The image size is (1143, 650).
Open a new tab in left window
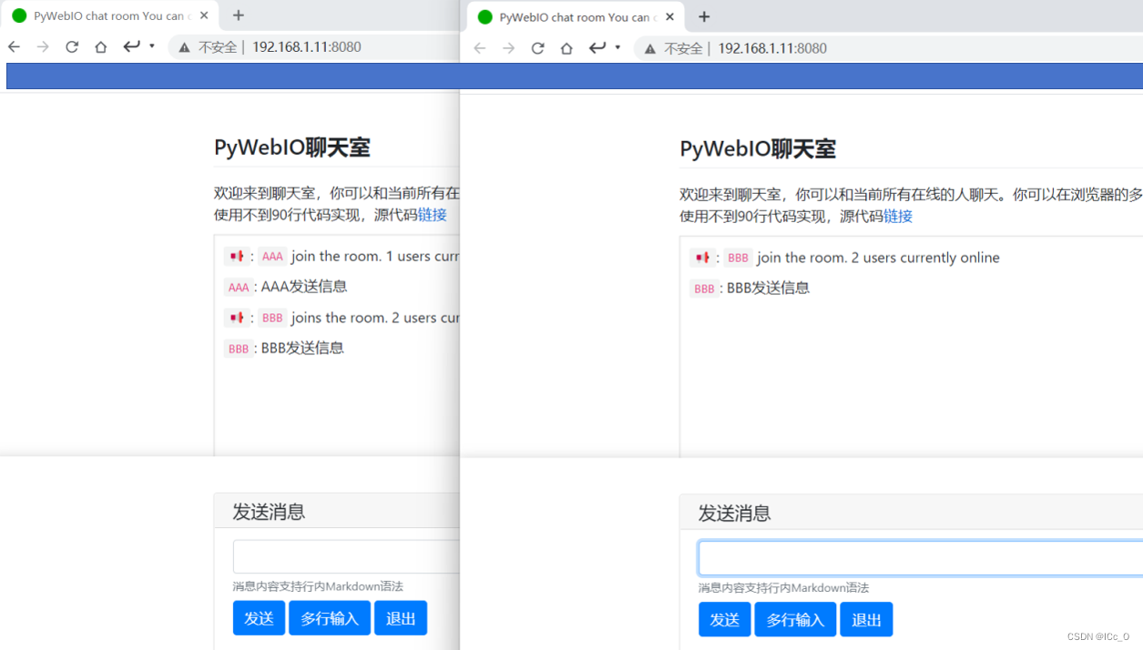coord(239,15)
